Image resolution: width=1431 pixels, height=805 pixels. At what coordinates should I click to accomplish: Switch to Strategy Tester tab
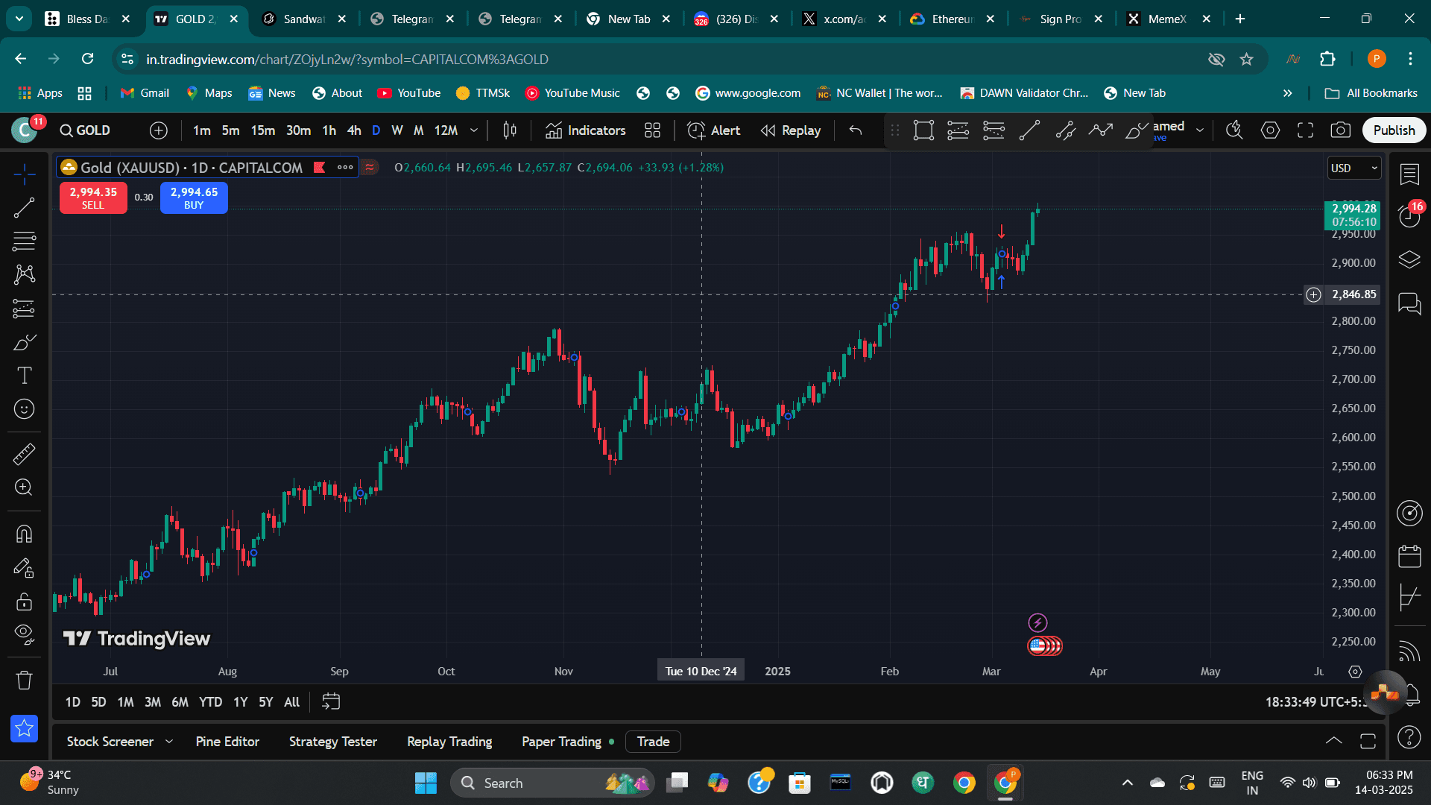point(332,742)
